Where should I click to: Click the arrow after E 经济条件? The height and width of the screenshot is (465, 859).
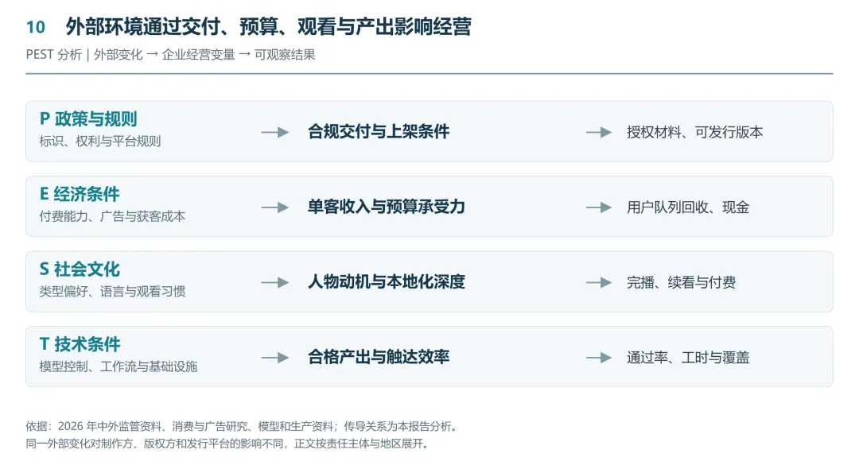click(x=275, y=207)
